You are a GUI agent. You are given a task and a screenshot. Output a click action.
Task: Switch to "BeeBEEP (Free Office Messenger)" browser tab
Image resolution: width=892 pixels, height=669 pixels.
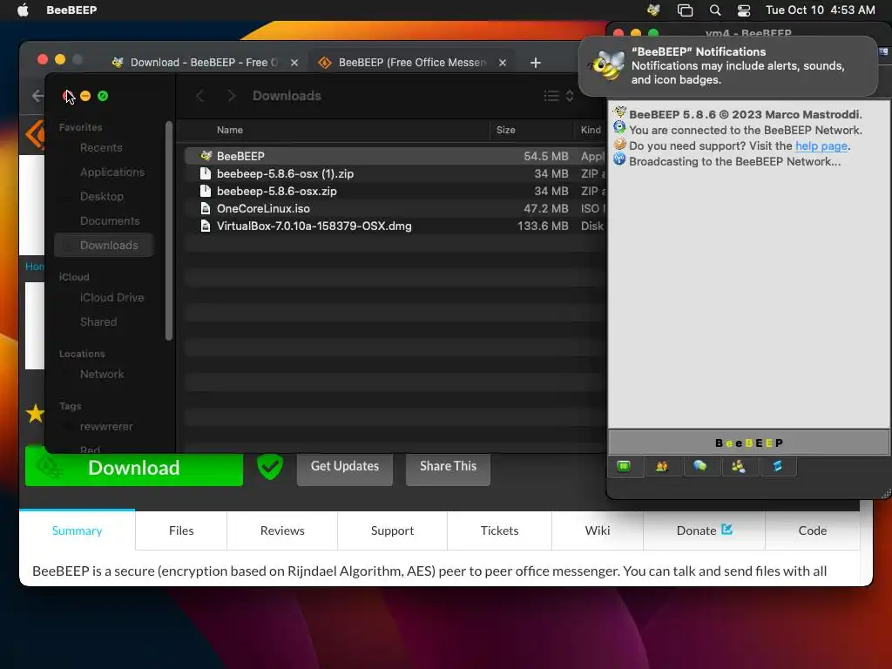(412, 63)
